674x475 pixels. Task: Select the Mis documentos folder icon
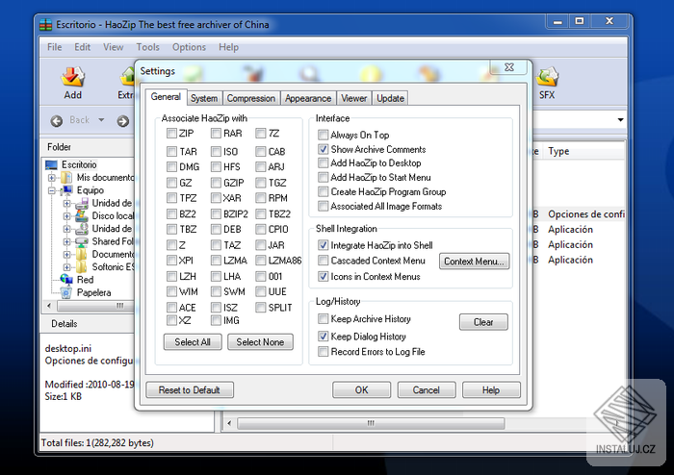66,177
